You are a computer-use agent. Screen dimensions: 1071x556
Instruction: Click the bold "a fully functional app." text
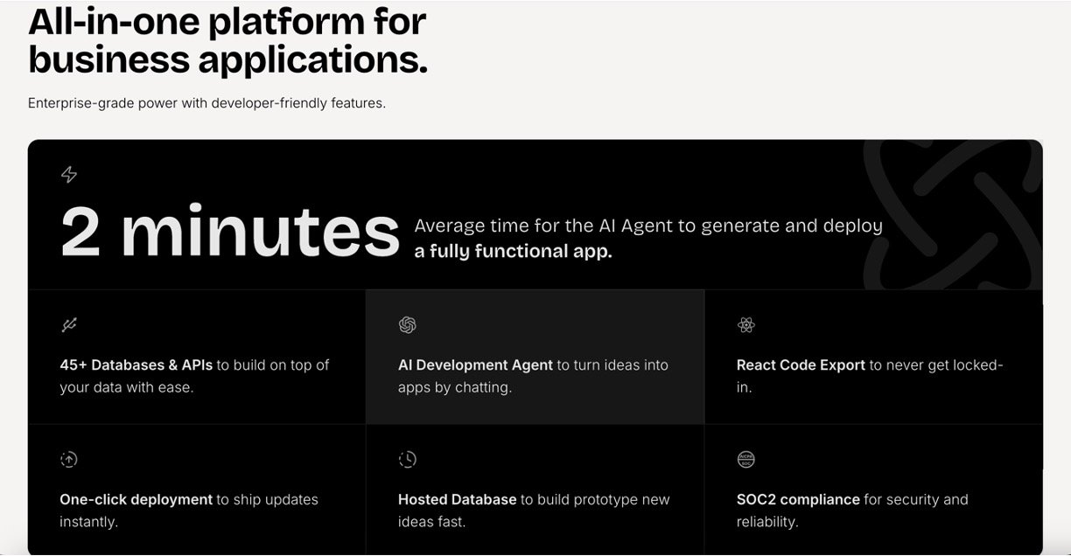pyautogui.click(x=513, y=252)
